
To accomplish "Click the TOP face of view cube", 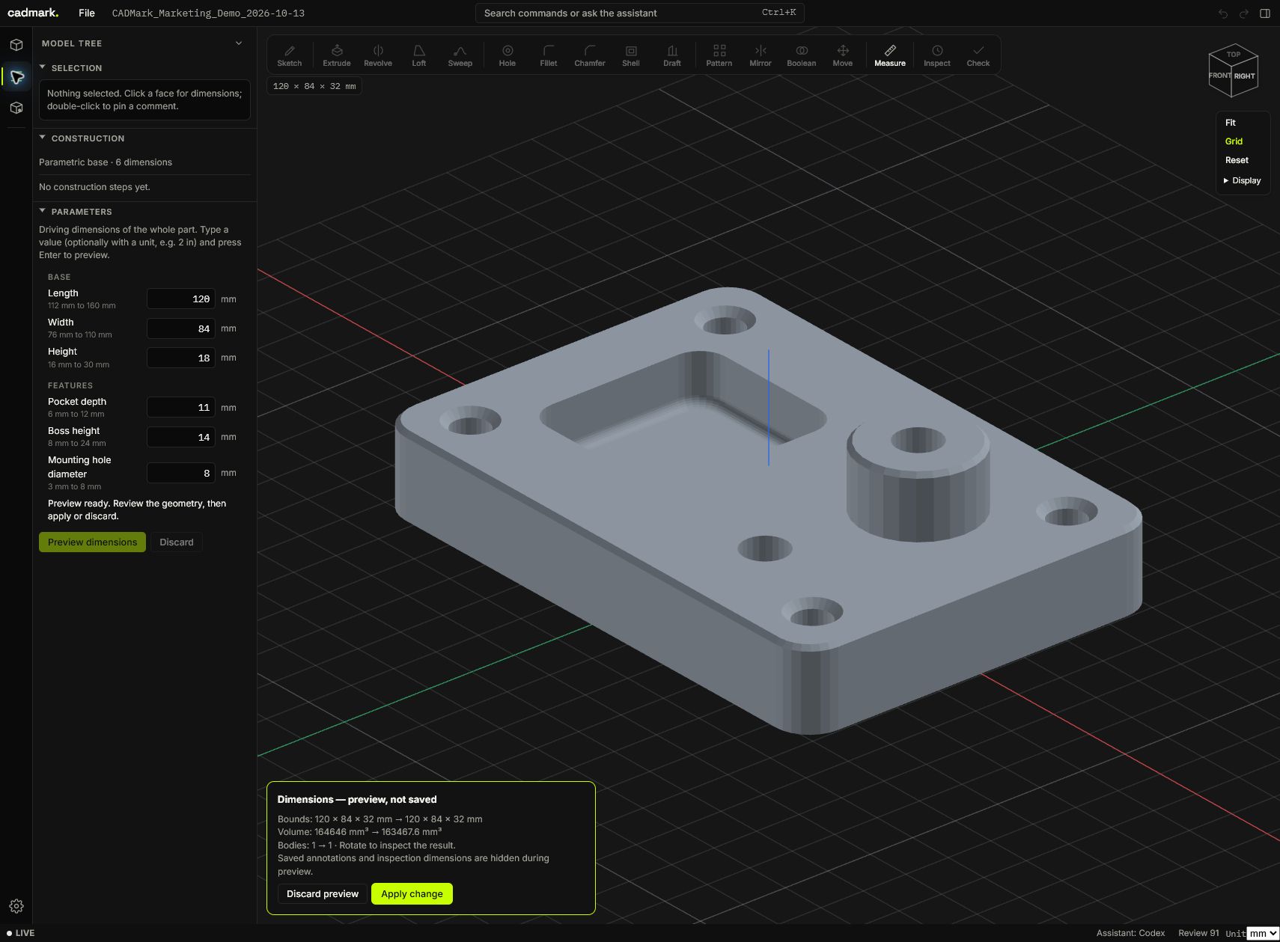I will coord(1234,55).
